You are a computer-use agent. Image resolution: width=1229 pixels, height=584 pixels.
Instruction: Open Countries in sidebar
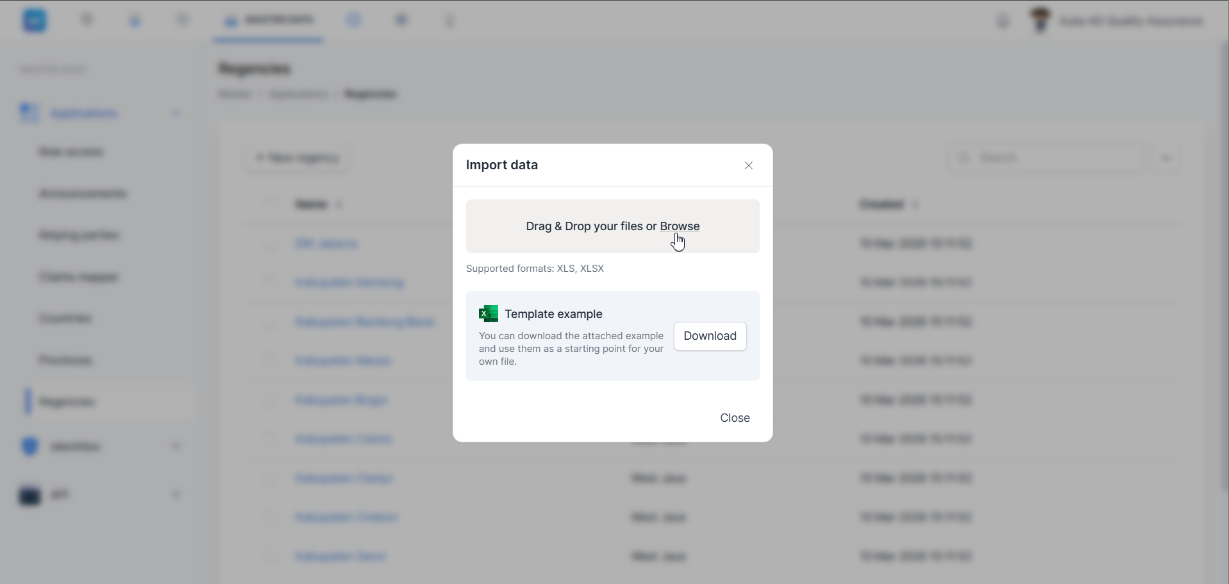pyautogui.click(x=65, y=319)
